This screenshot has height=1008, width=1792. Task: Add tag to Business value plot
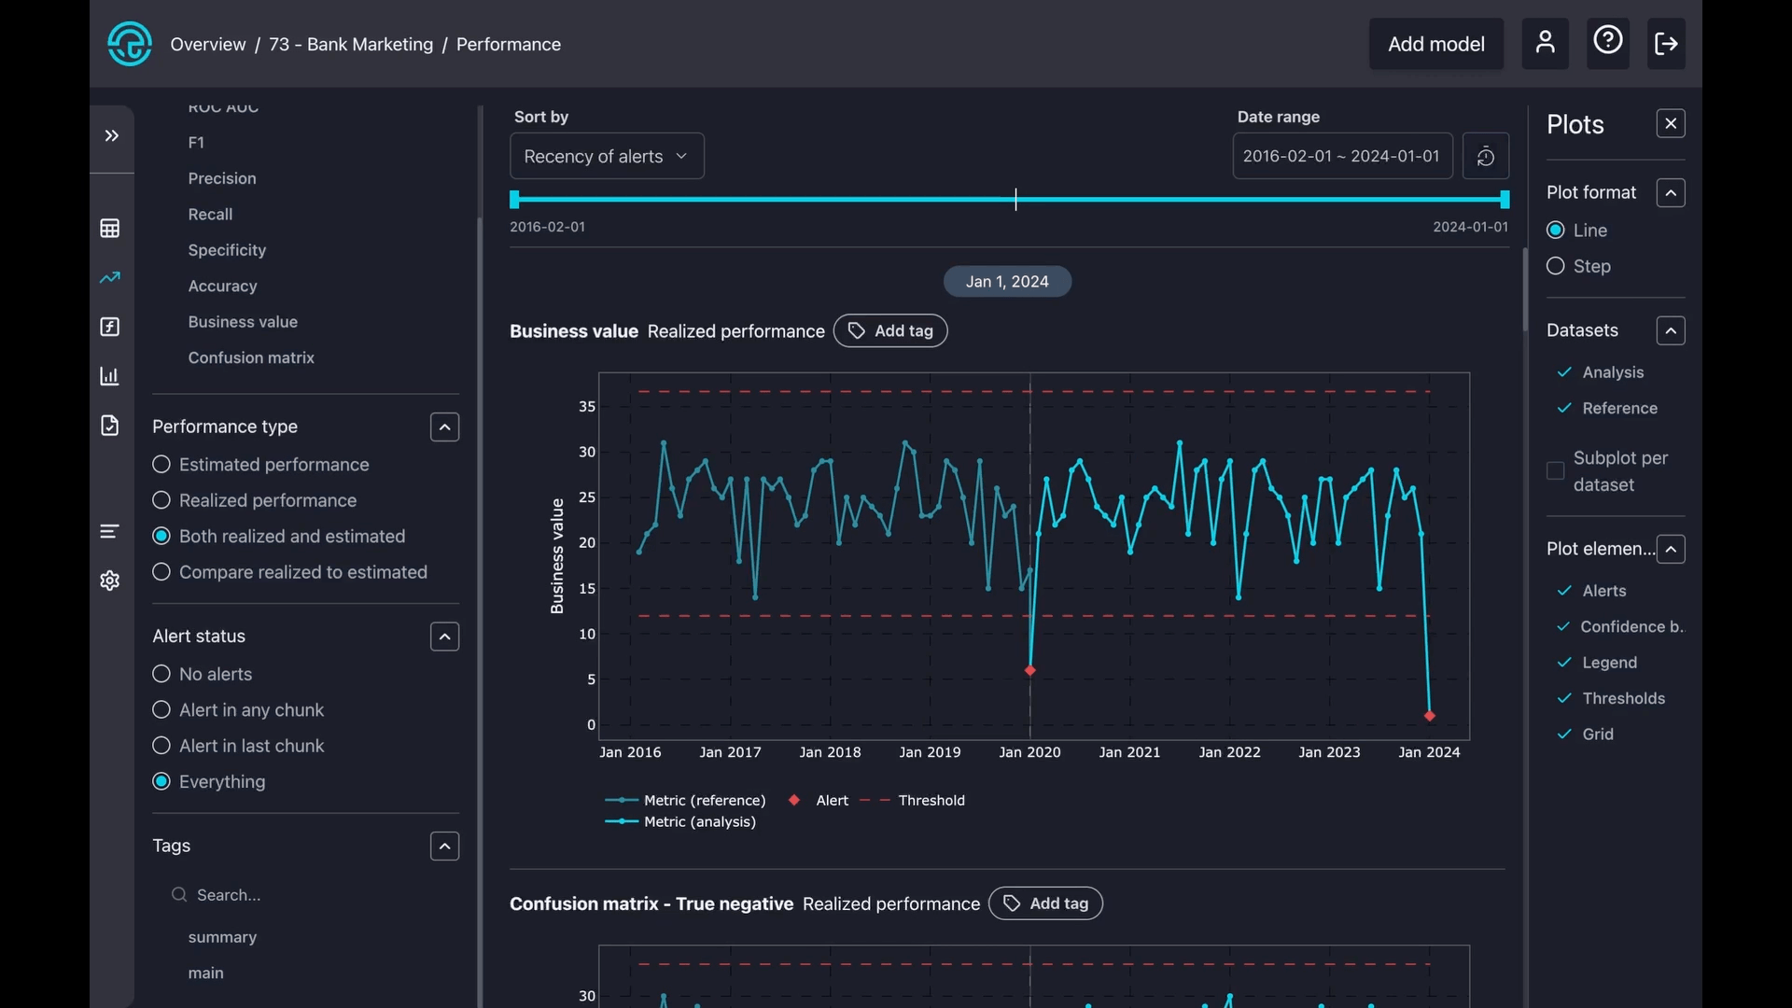(890, 331)
